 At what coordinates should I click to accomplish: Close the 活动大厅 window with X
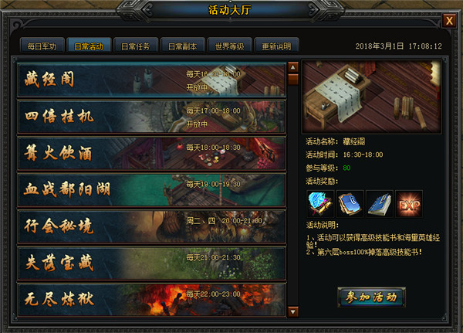tap(449, 21)
